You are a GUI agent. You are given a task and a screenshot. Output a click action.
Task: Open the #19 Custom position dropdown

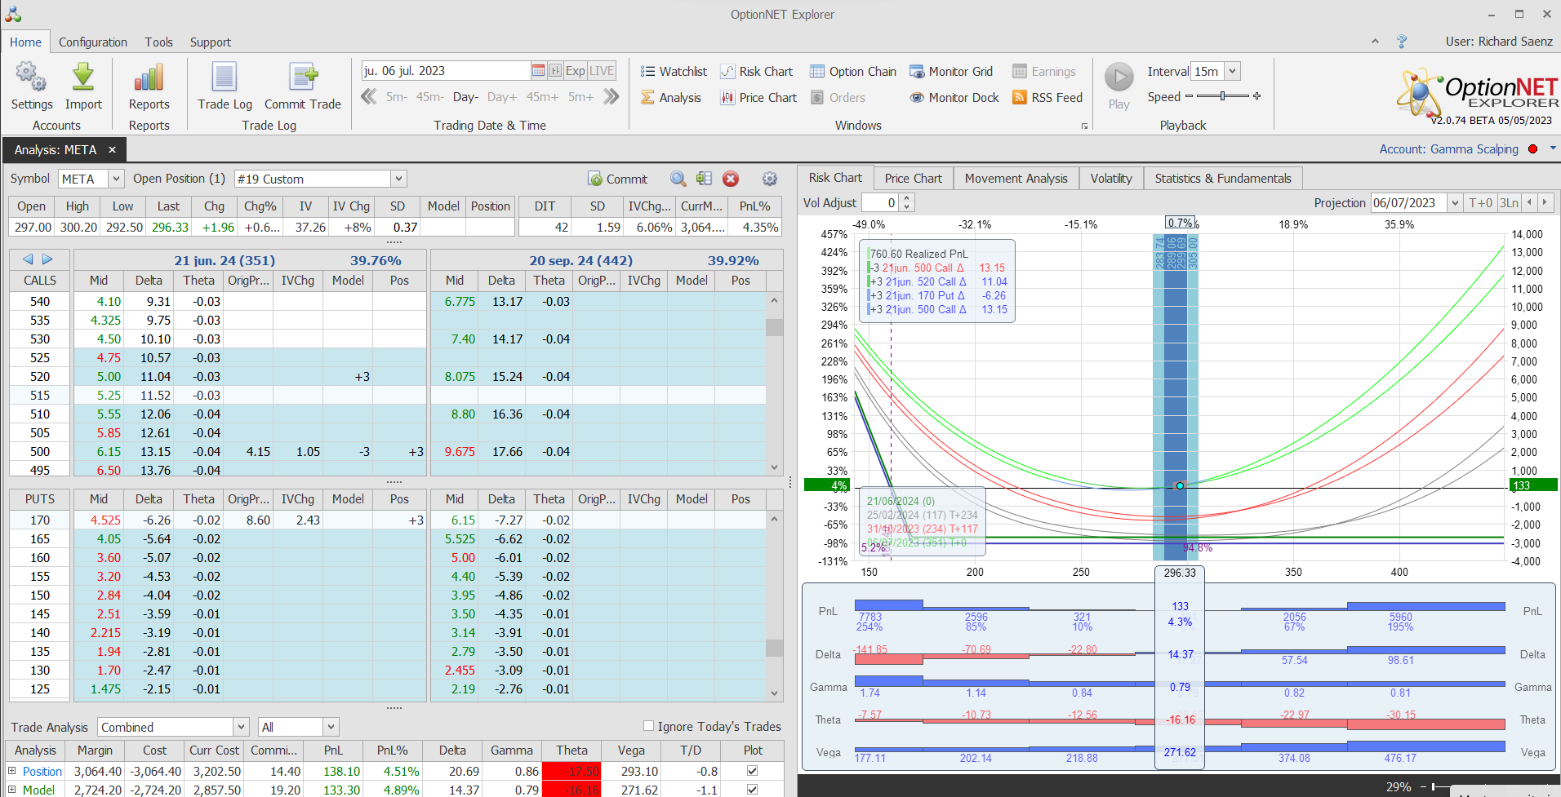click(x=398, y=179)
